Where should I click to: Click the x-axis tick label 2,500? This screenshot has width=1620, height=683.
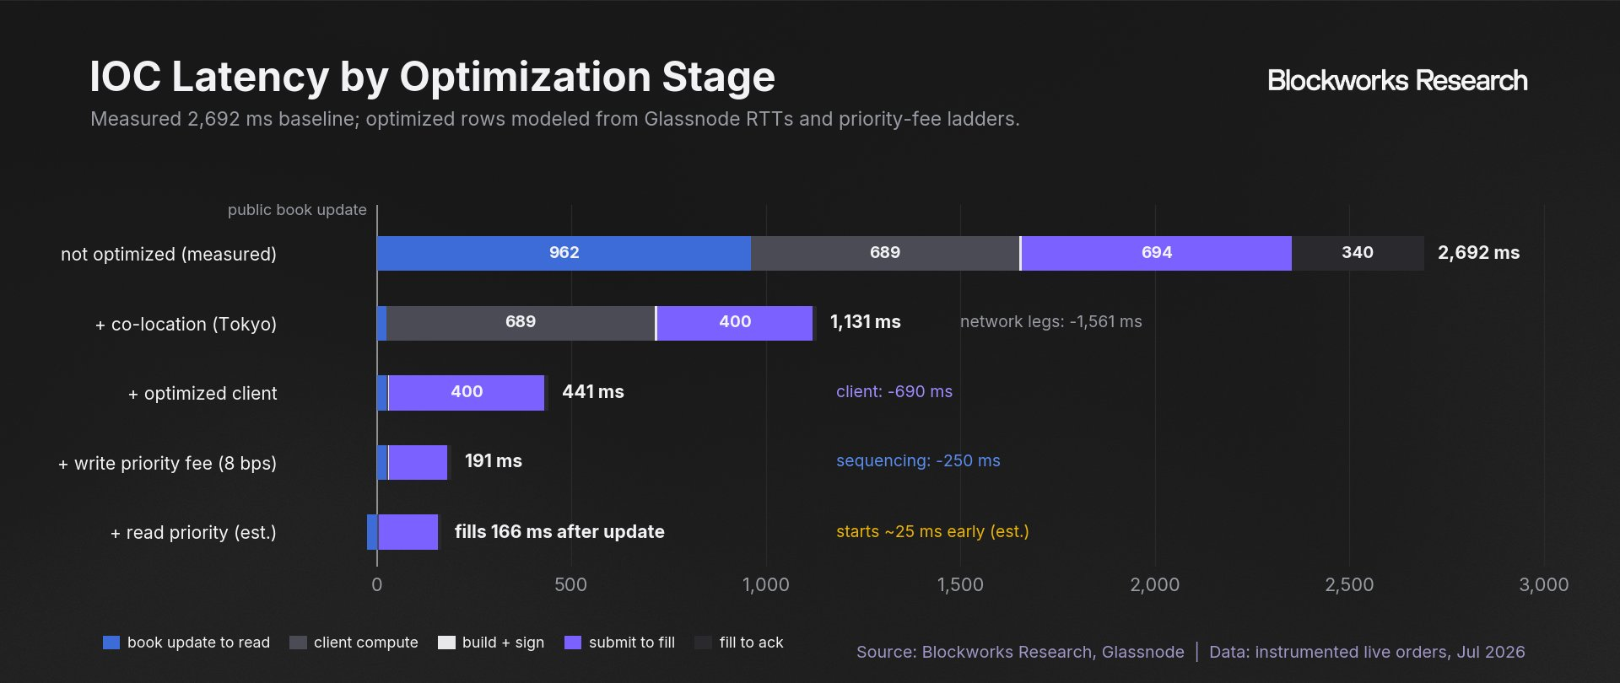(1349, 585)
